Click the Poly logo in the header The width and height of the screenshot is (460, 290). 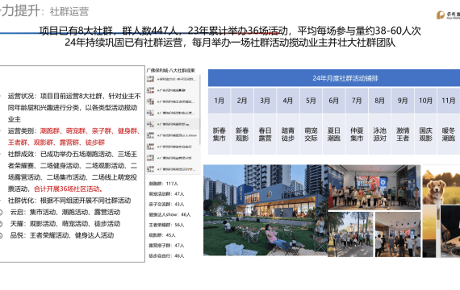[x=448, y=14]
